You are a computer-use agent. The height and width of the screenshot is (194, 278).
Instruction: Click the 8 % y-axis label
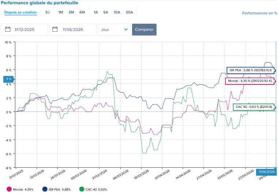pos(9,56)
